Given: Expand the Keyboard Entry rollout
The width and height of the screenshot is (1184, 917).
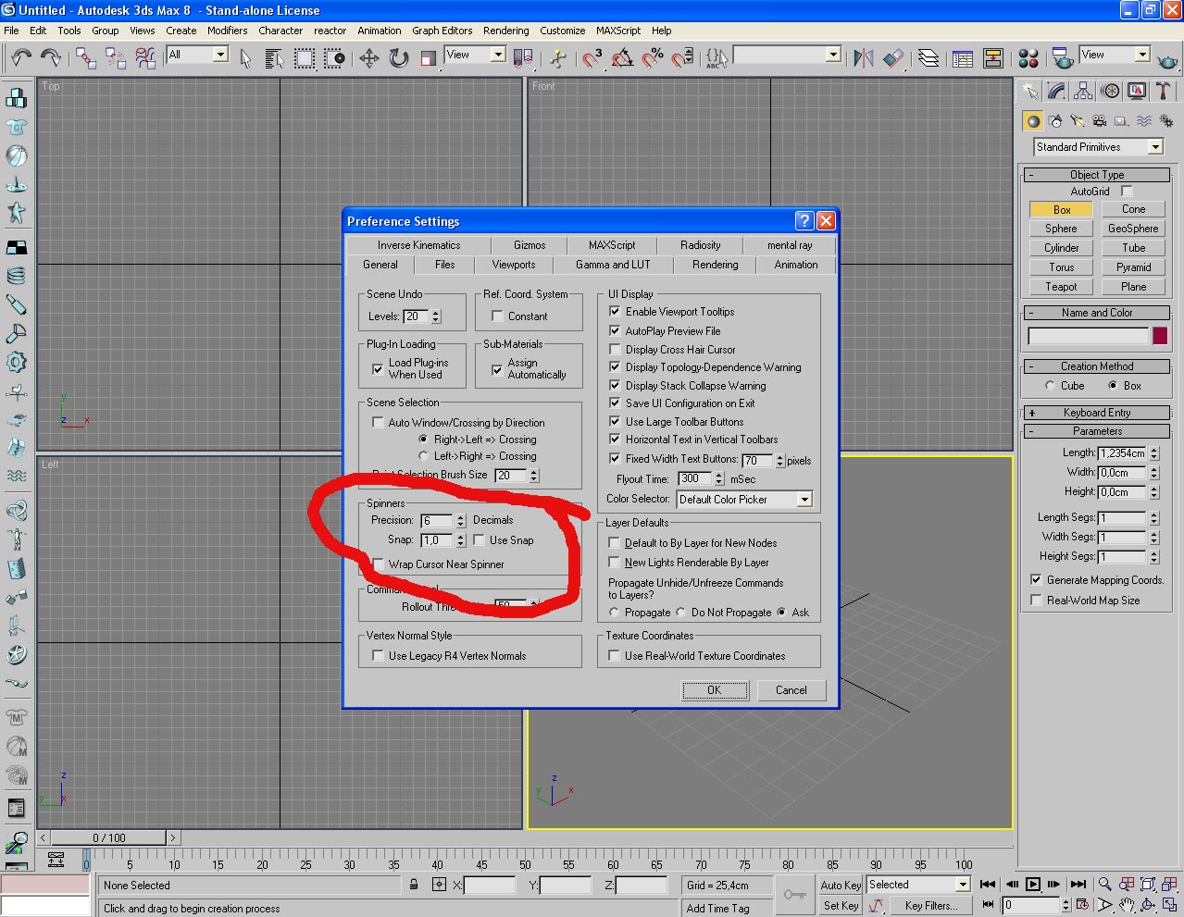Looking at the screenshot, I should tap(1097, 413).
